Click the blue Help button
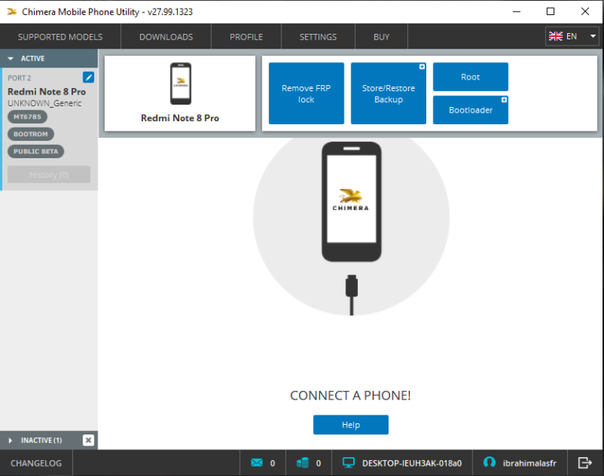The image size is (604, 476). pyautogui.click(x=351, y=425)
